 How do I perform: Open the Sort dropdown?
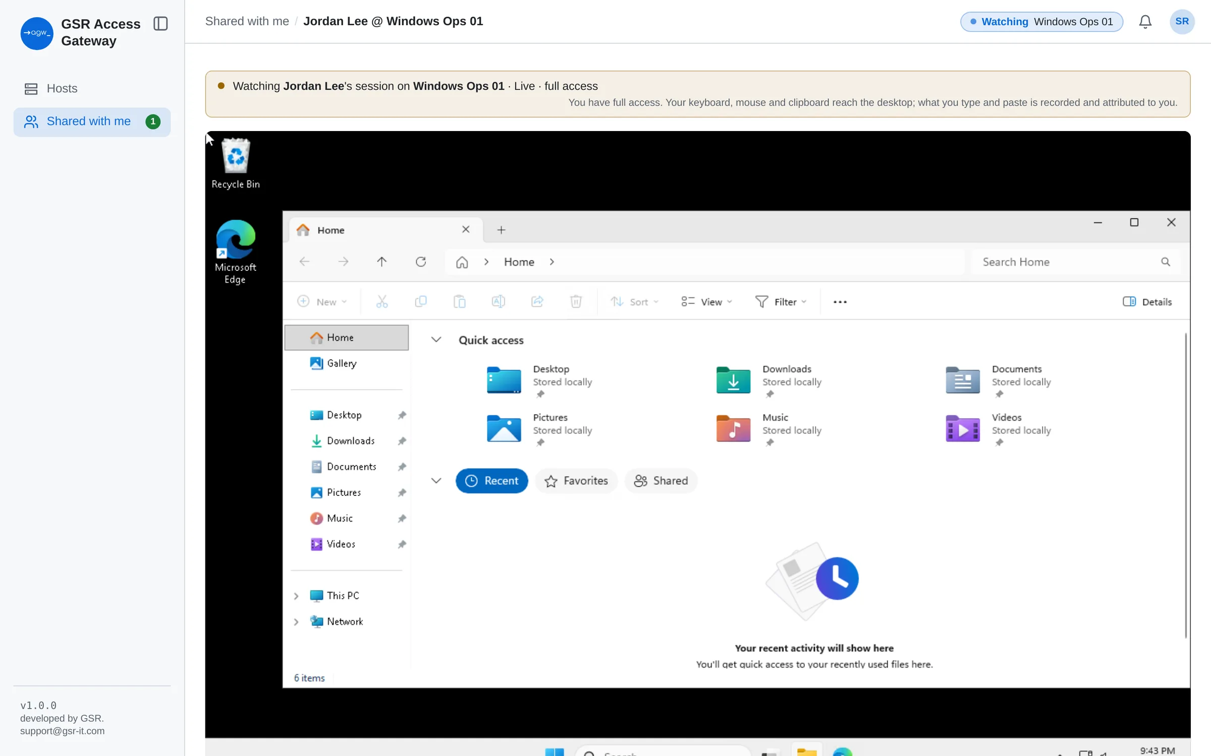point(635,301)
